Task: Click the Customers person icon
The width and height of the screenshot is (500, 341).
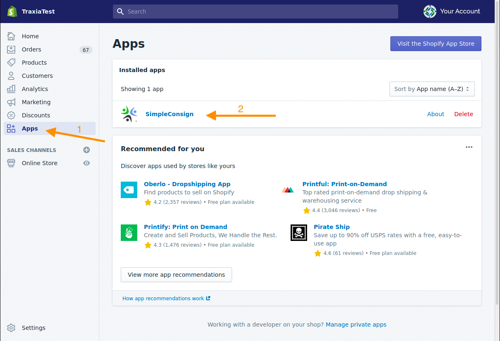Action: click(11, 76)
